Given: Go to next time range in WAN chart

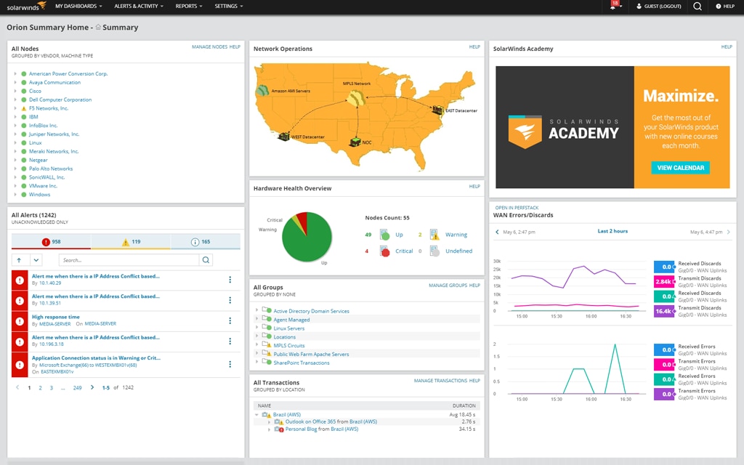Looking at the screenshot, I should (x=729, y=232).
